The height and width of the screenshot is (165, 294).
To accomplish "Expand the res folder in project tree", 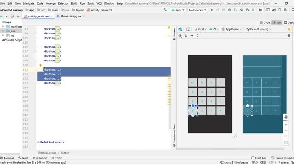I will pyautogui.click(x=3, y=35).
